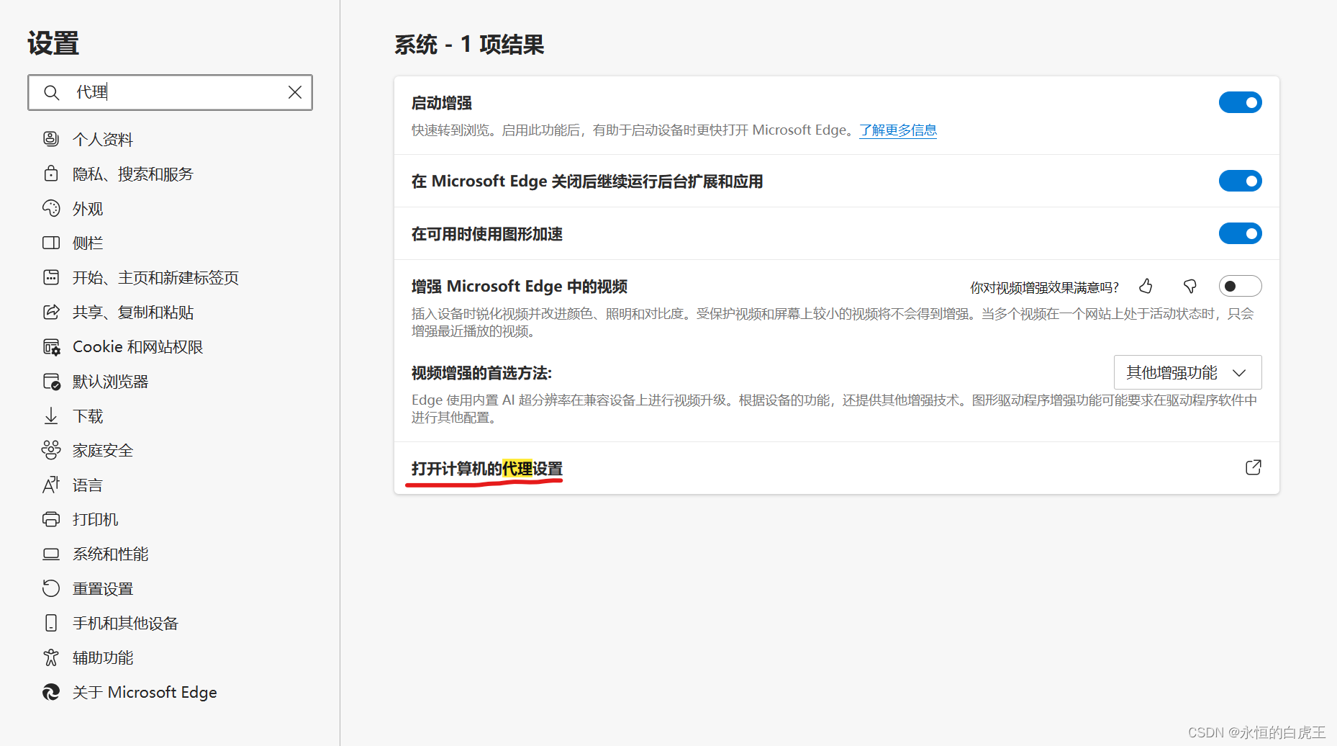This screenshot has height=746, width=1337.
Task: Open the 其他增强功能 dropdown
Action: pos(1187,372)
